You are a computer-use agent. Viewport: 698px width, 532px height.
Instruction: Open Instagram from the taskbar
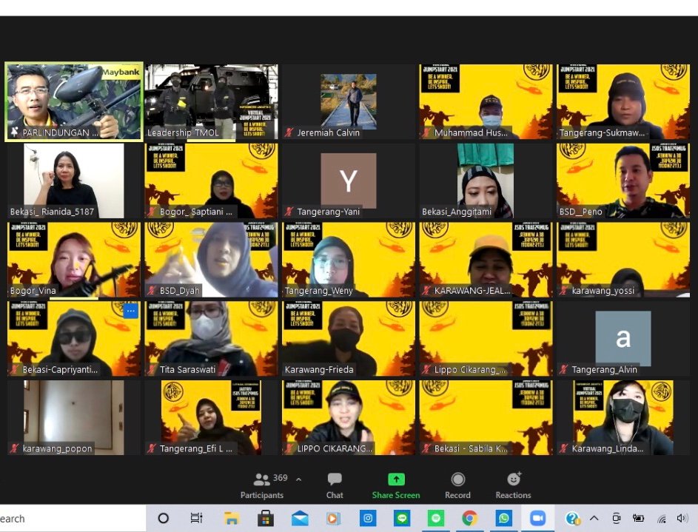click(x=368, y=518)
